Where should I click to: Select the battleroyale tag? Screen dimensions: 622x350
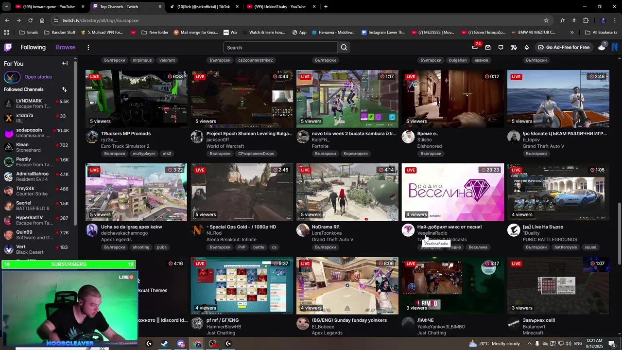566,247
